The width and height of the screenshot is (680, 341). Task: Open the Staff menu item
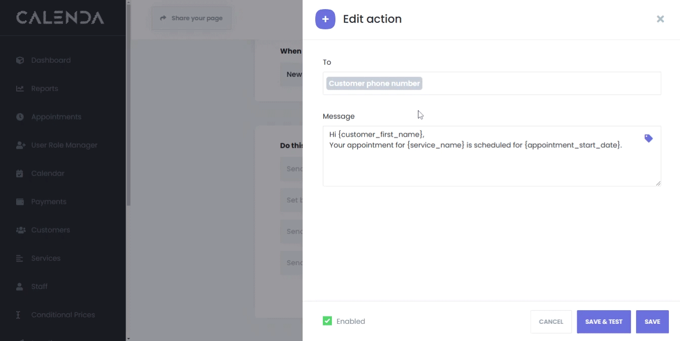[39, 287]
